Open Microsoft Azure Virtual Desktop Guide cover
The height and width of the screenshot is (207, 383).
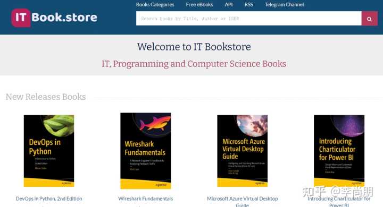pyautogui.click(x=243, y=151)
